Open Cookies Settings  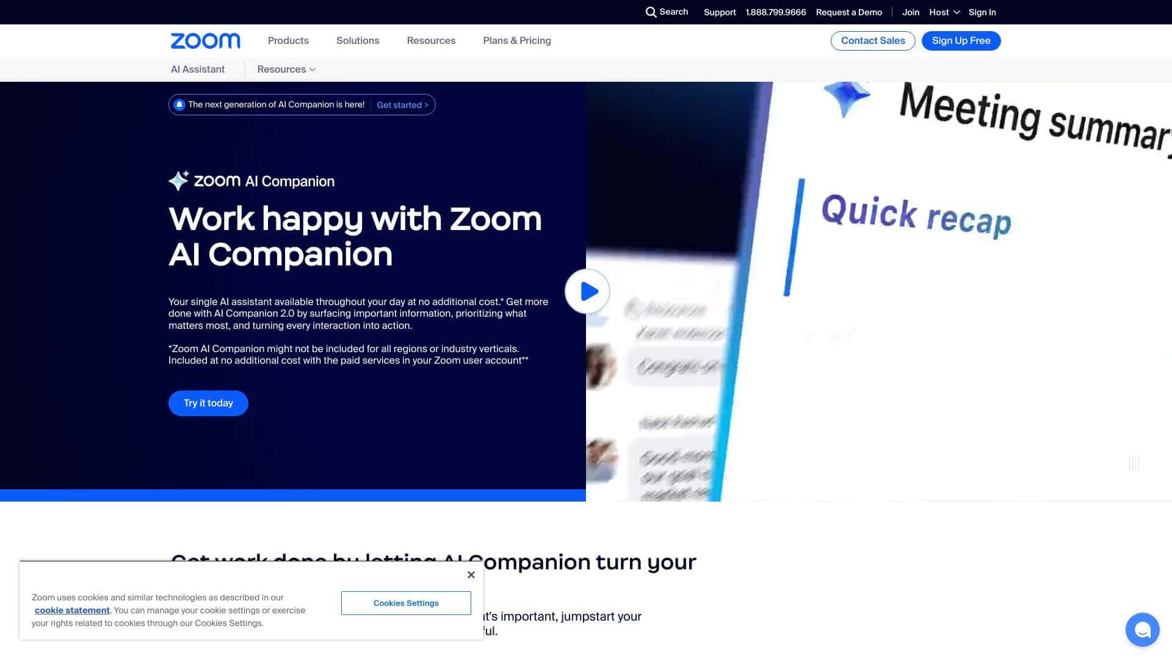(405, 603)
